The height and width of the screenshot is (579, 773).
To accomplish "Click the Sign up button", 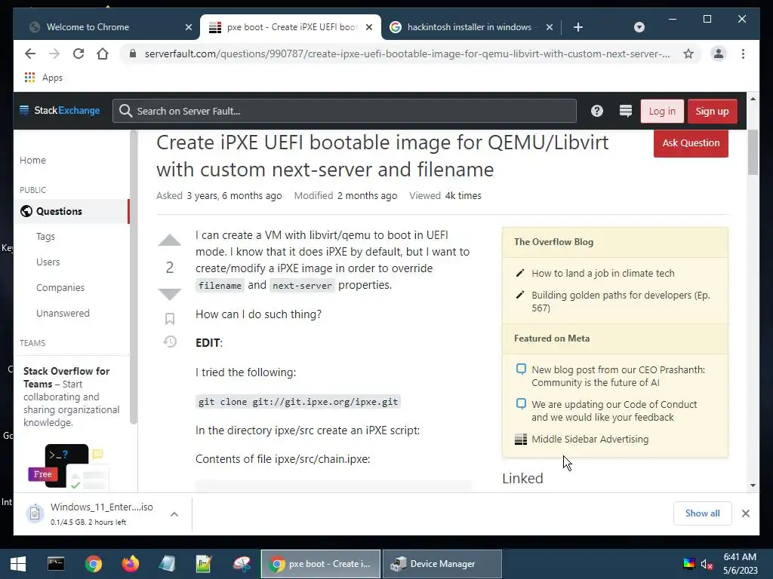I will coord(713,112).
